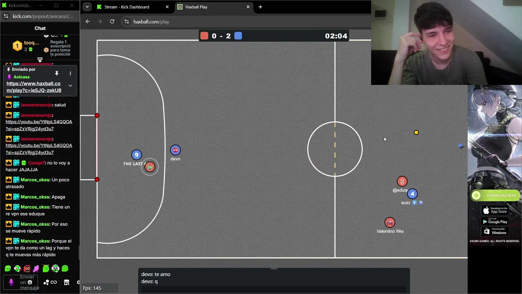Click the 02:04 match timer
This screenshot has height=294, width=522.
336,36
